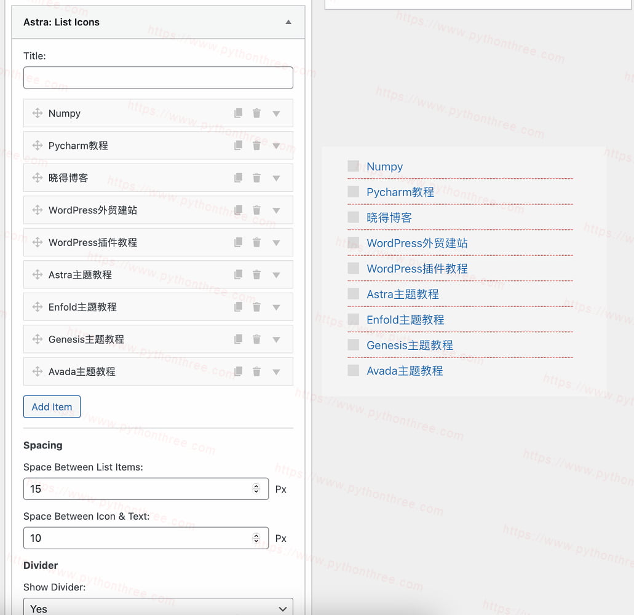Duplicate the Avada主题教程 item
Image resolution: width=634 pixels, height=615 pixels.
[239, 371]
